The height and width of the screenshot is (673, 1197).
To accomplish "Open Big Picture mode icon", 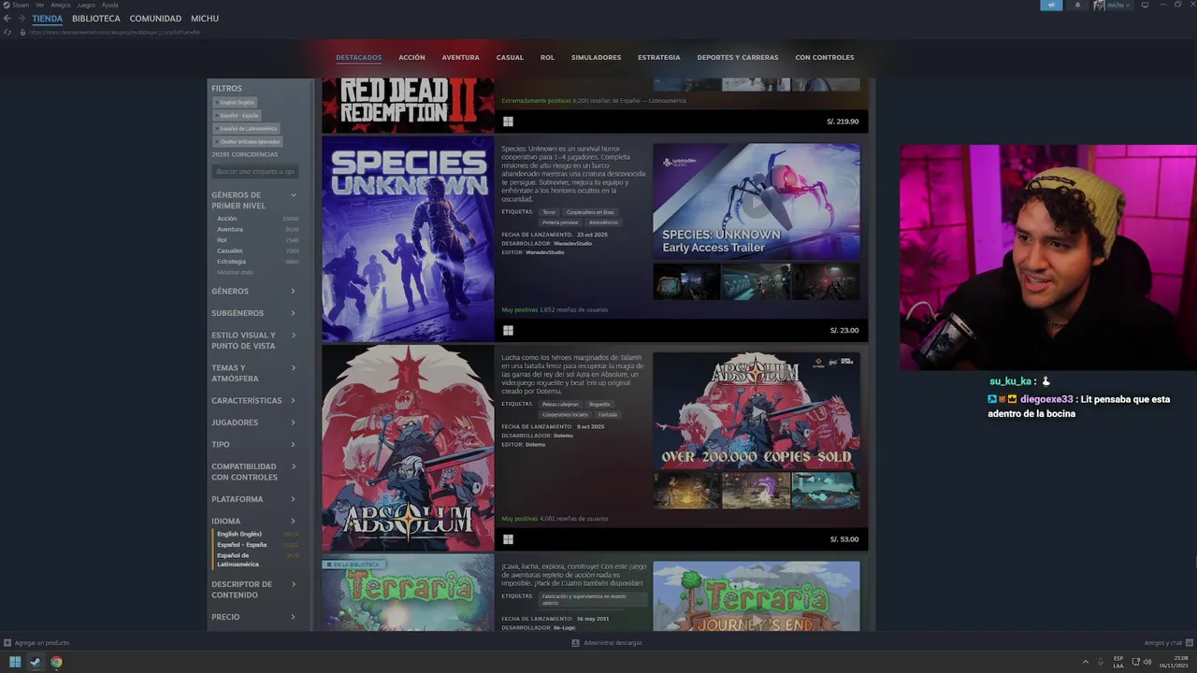I will pos(1145,5).
